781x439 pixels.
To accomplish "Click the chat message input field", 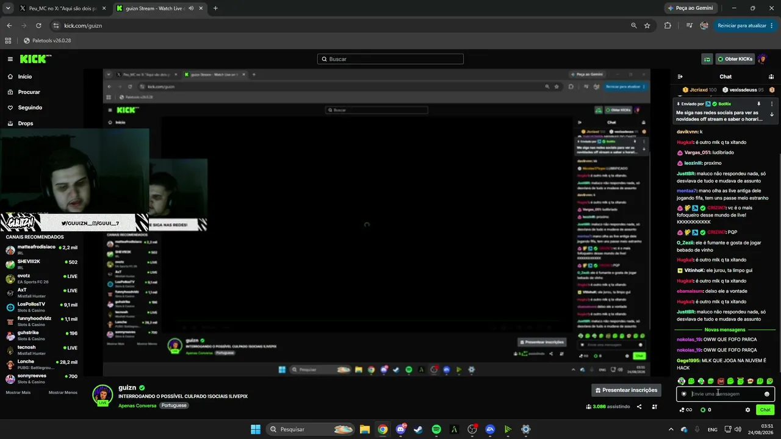I will (x=725, y=394).
